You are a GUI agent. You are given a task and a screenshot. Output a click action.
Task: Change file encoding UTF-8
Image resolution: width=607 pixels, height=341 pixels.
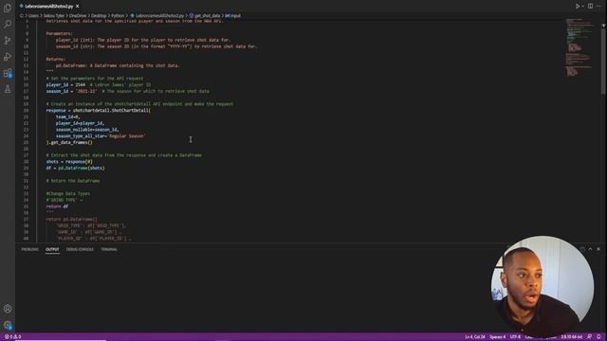click(x=515, y=337)
